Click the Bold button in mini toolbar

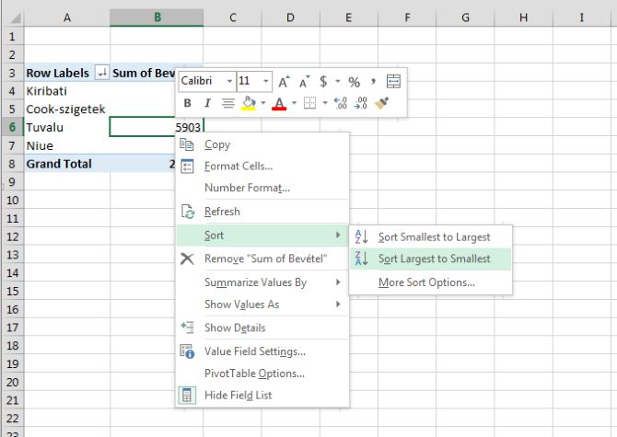click(x=187, y=103)
